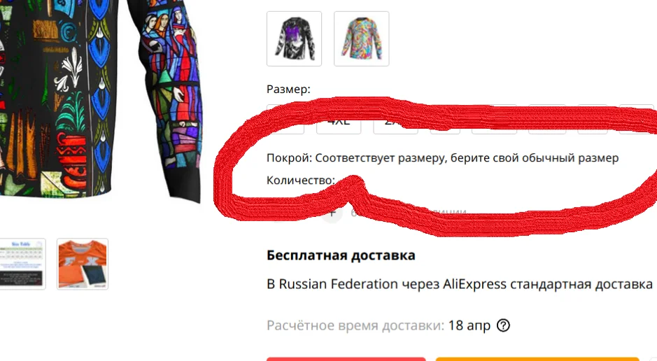Open the delivery time help question icon
Image resolution: width=657 pixels, height=361 pixels.
[503, 325]
